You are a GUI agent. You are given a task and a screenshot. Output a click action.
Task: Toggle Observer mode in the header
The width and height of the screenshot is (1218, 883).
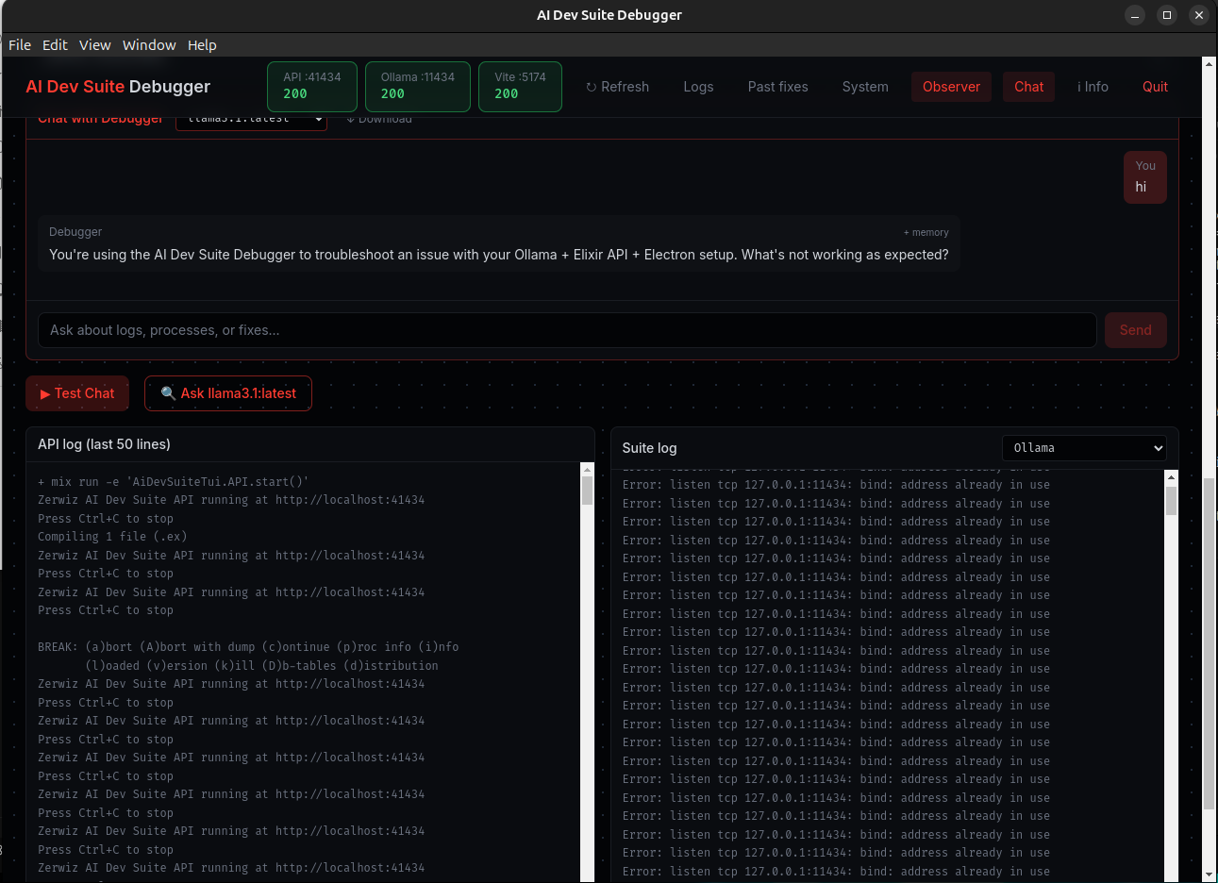click(951, 87)
